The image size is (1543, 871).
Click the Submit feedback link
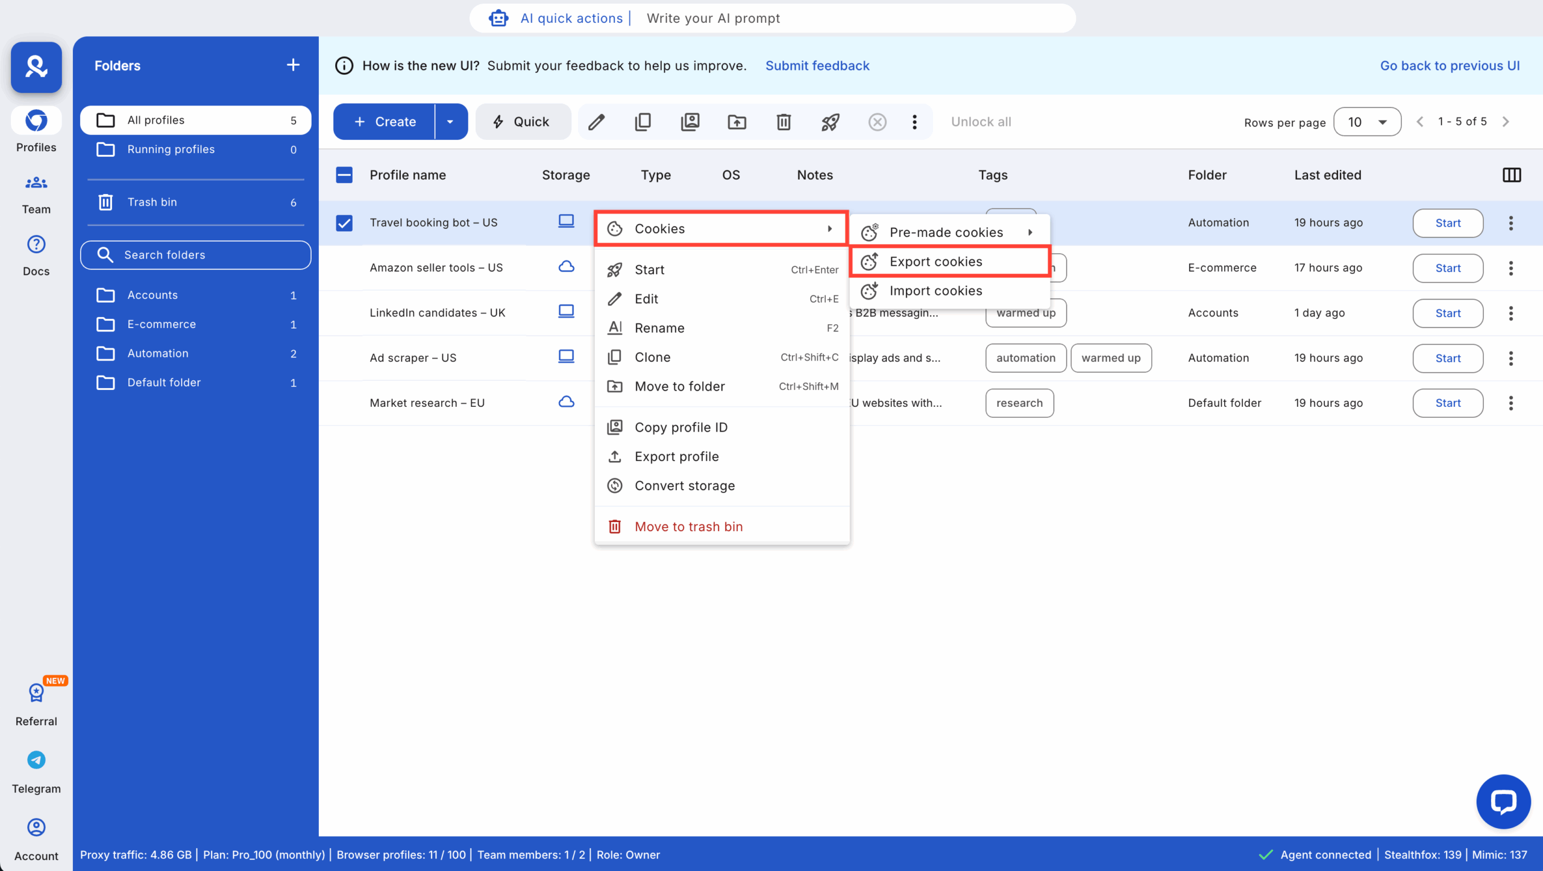pos(817,66)
